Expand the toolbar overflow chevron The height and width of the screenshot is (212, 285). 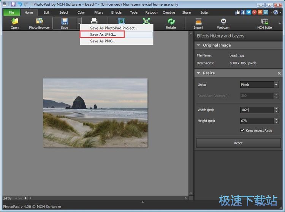[x=280, y=24]
